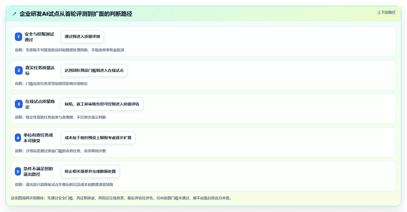Click the 成本低于组织预设上限则考虑逐步扩面 button

[98, 138]
